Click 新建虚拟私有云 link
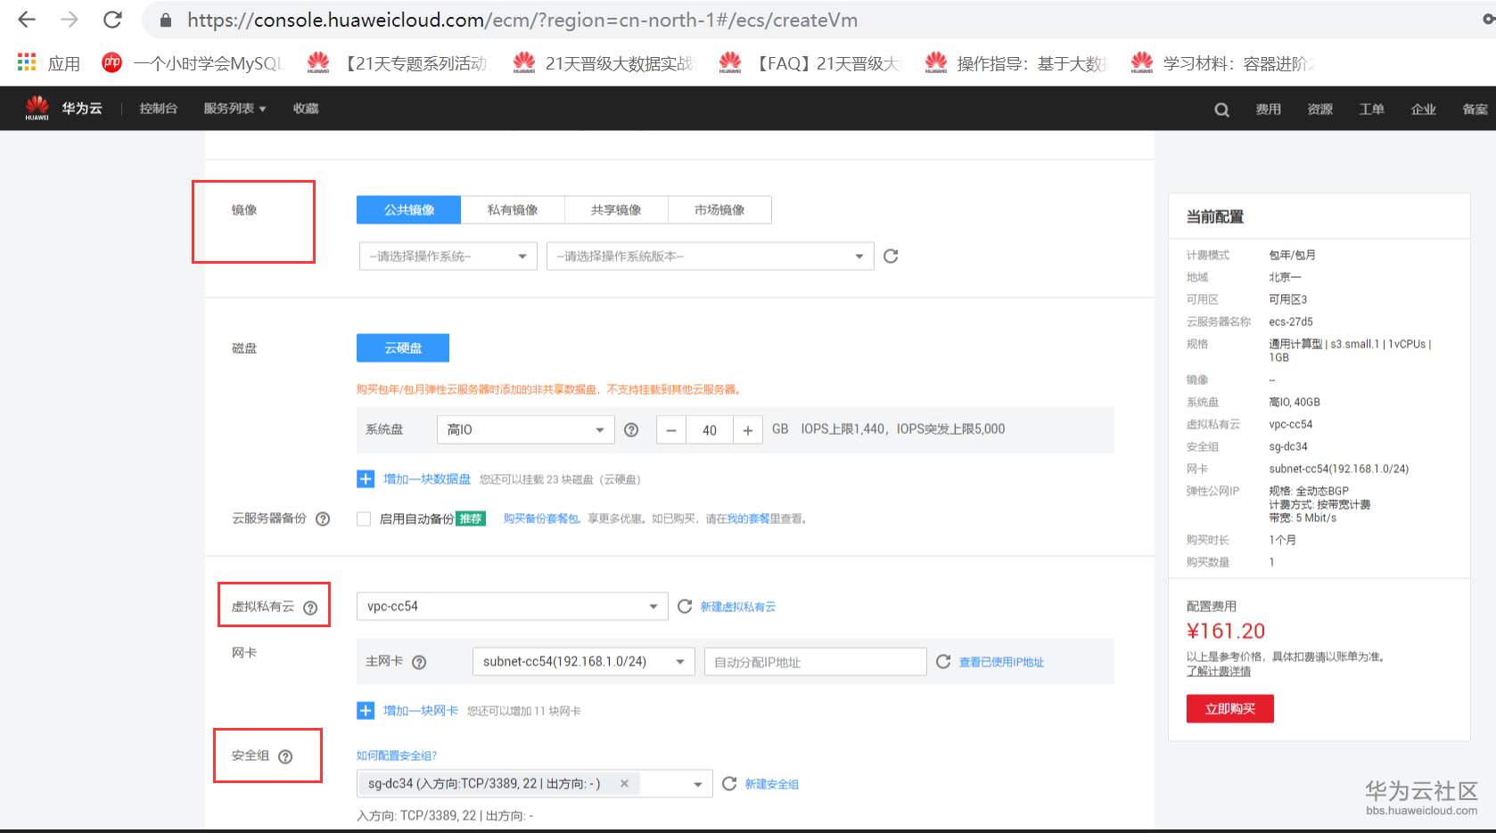The image size is (1496, 833). [738, 607]
